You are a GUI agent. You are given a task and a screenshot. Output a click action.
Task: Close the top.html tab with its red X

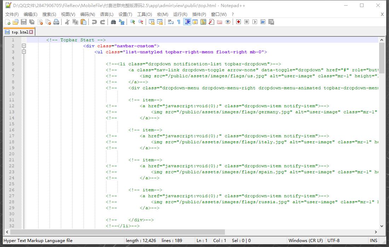point(31,32)
